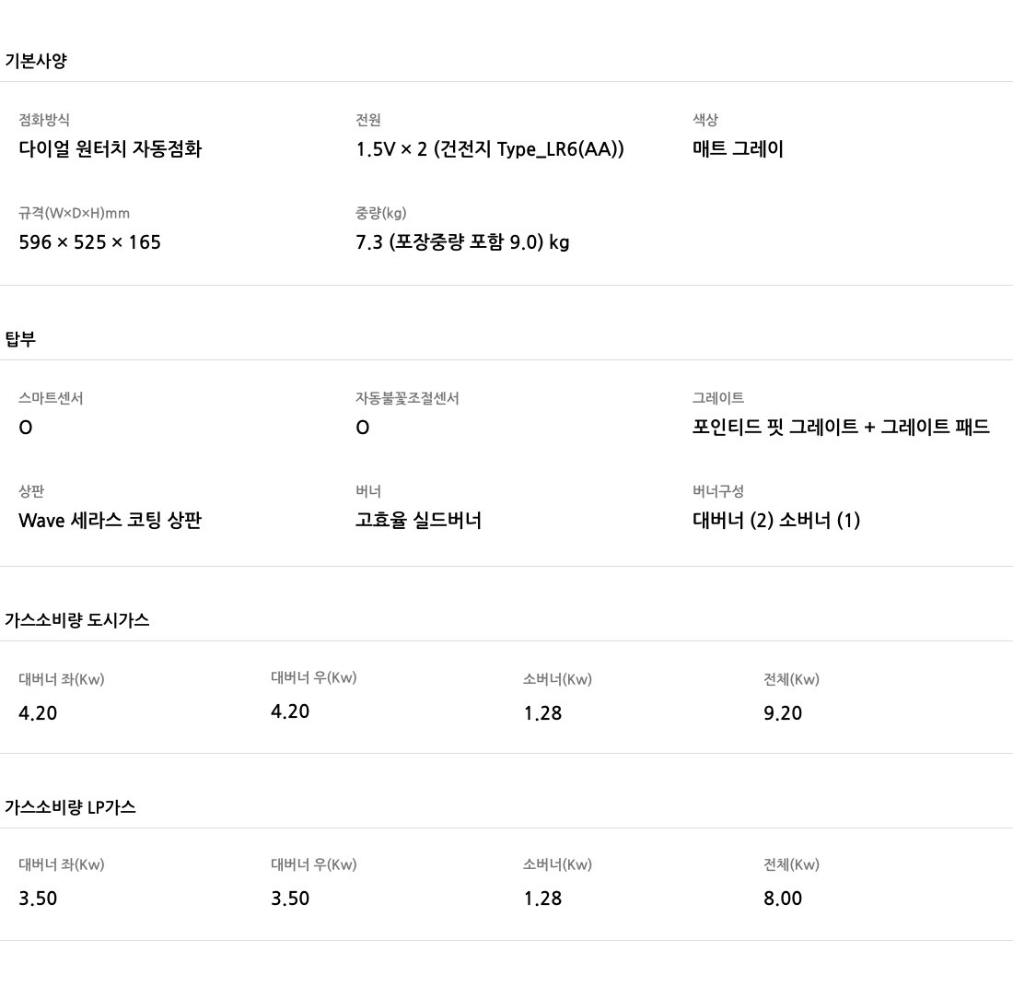The height and width of the screenshot is (987, 1013).
Task: Click the 대버너 (2) 소버너 (1) value
Action: pos(776,521)
